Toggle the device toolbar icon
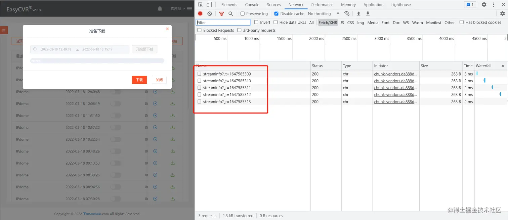The width and height of the screenshot is (508, 220). (x=209, y=5)
